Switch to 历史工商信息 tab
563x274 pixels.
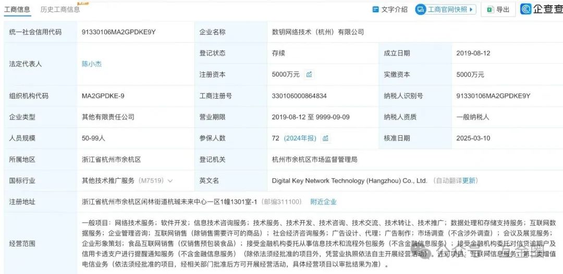pos(60,10)
